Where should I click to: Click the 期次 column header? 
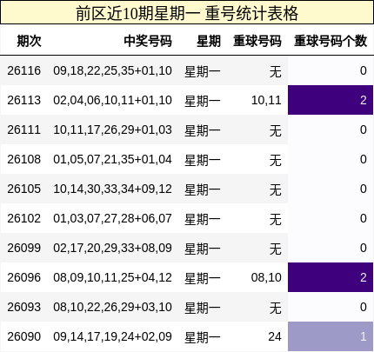pos(29,41)
